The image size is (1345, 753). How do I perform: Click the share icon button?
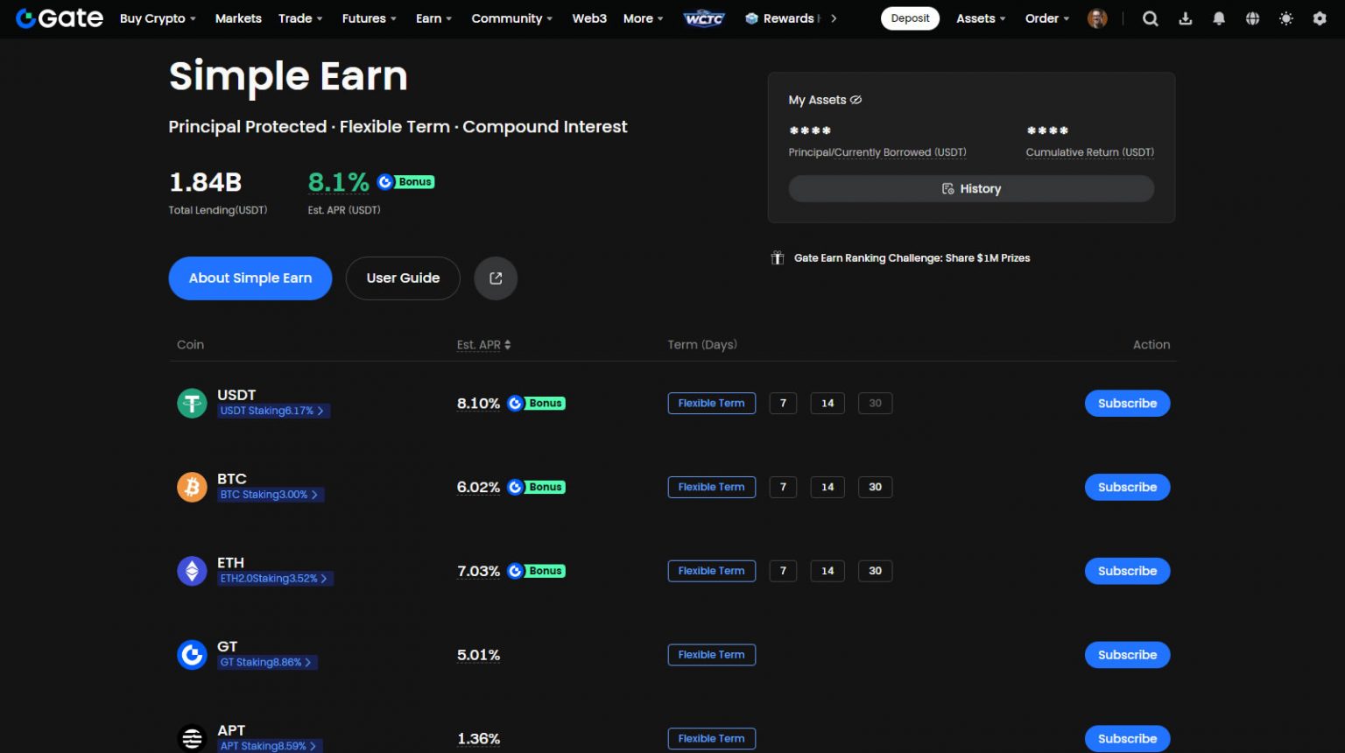(496, 278)
